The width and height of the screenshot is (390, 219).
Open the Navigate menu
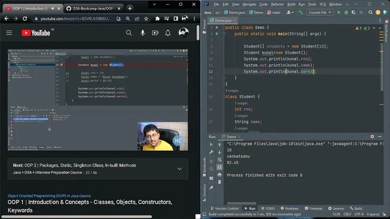(249, 4)
